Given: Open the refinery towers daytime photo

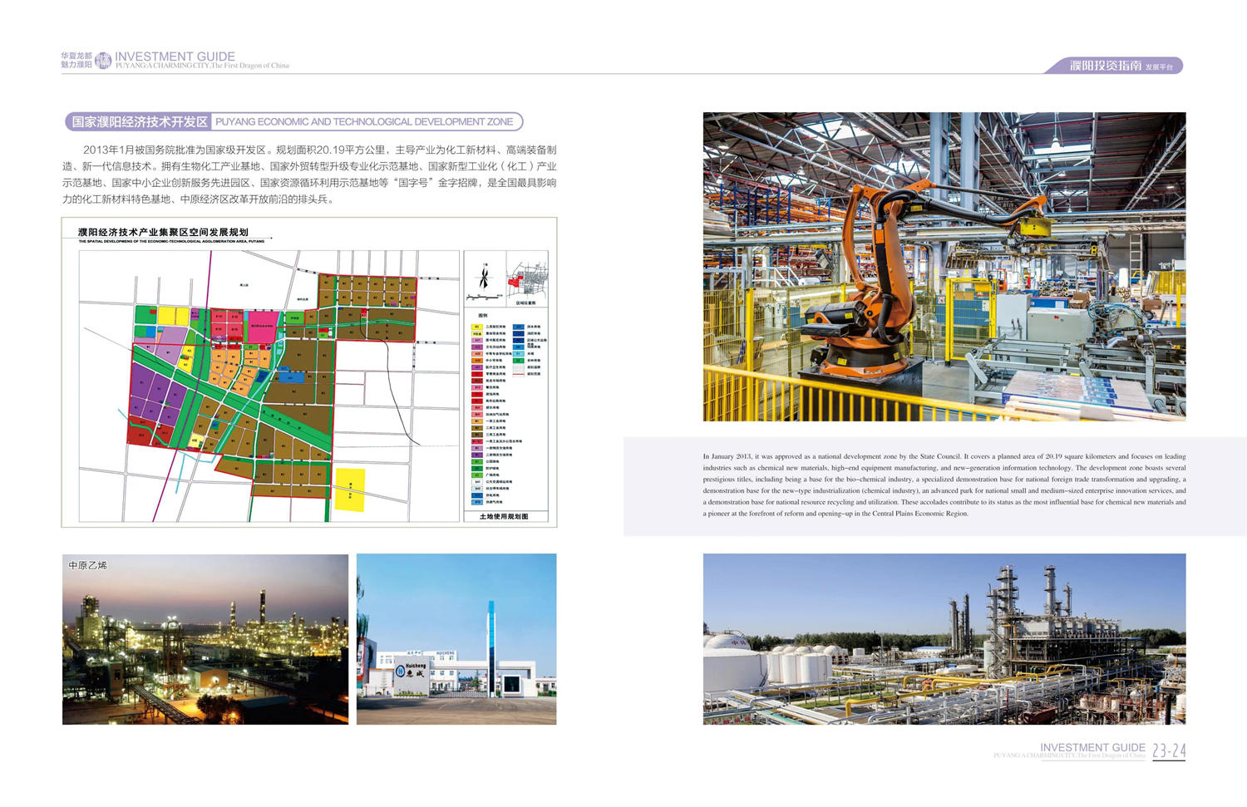Looking at the screenshot, I should click(944, 639).
